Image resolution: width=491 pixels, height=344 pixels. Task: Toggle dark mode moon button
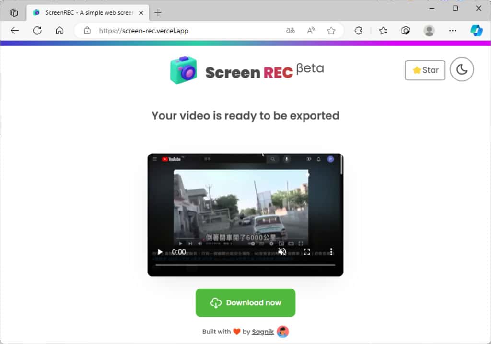coord(462,69)
